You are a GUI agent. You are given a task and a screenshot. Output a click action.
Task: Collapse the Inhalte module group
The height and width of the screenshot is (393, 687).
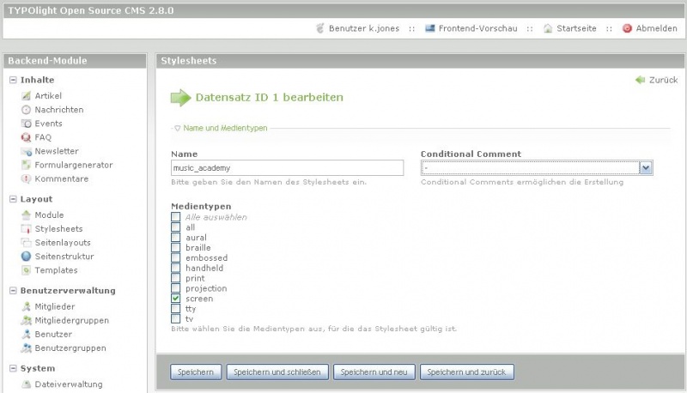point(13,80)
